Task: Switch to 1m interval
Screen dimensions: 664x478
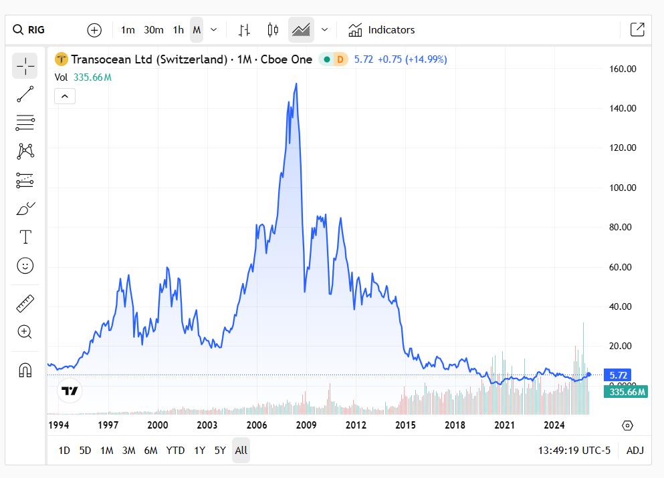Action: pos(128,30)
